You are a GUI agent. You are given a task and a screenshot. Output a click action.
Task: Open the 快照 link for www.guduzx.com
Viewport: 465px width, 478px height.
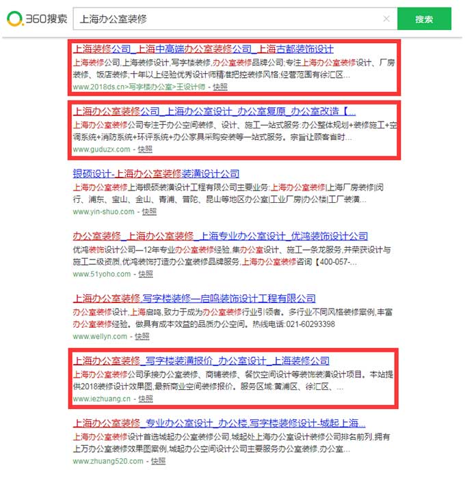145,150
